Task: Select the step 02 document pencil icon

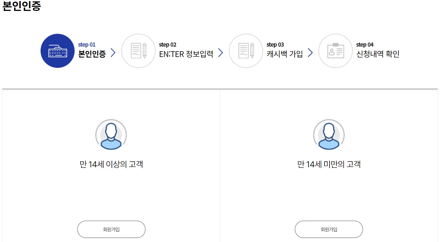Action: pos(138,51)
